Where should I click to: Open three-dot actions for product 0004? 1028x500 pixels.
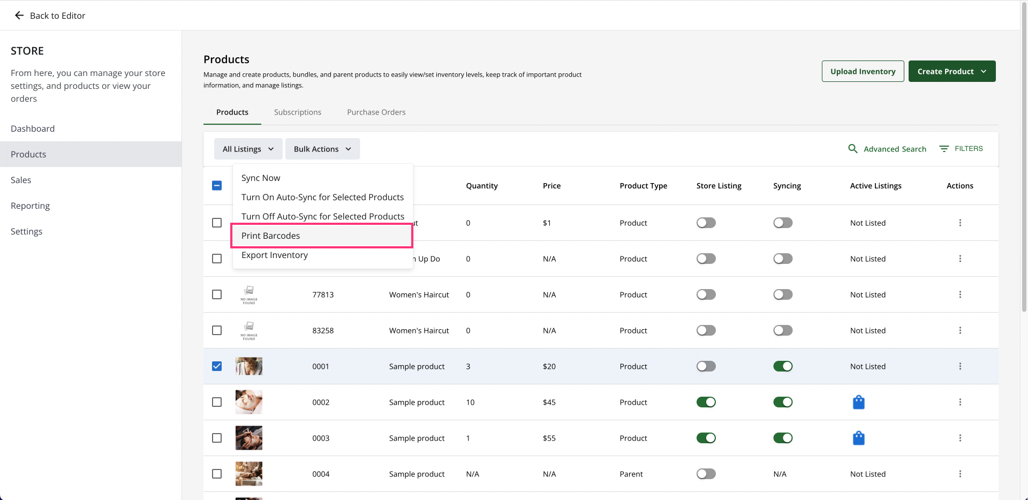tap(959, 474)
